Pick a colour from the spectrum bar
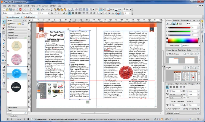205x122 pixels. 183,40
